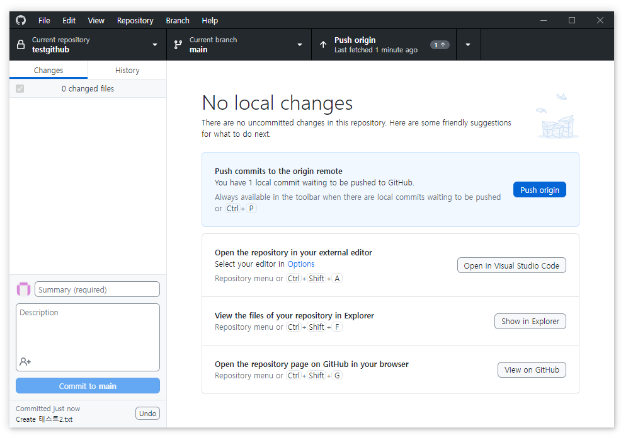This screenshot has width=633, height=442.
Task: Expand the Current branch dropdown
Action: 300,45
